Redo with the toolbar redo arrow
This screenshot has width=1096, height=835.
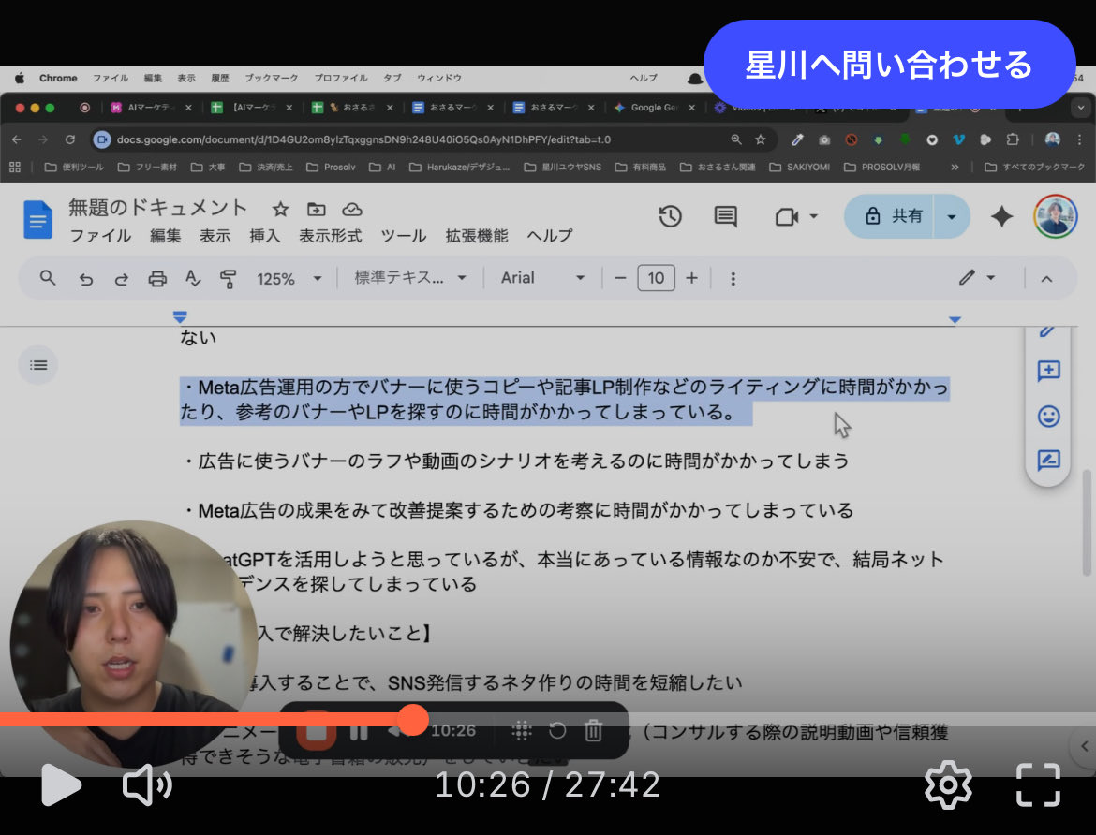click(121, 279)
